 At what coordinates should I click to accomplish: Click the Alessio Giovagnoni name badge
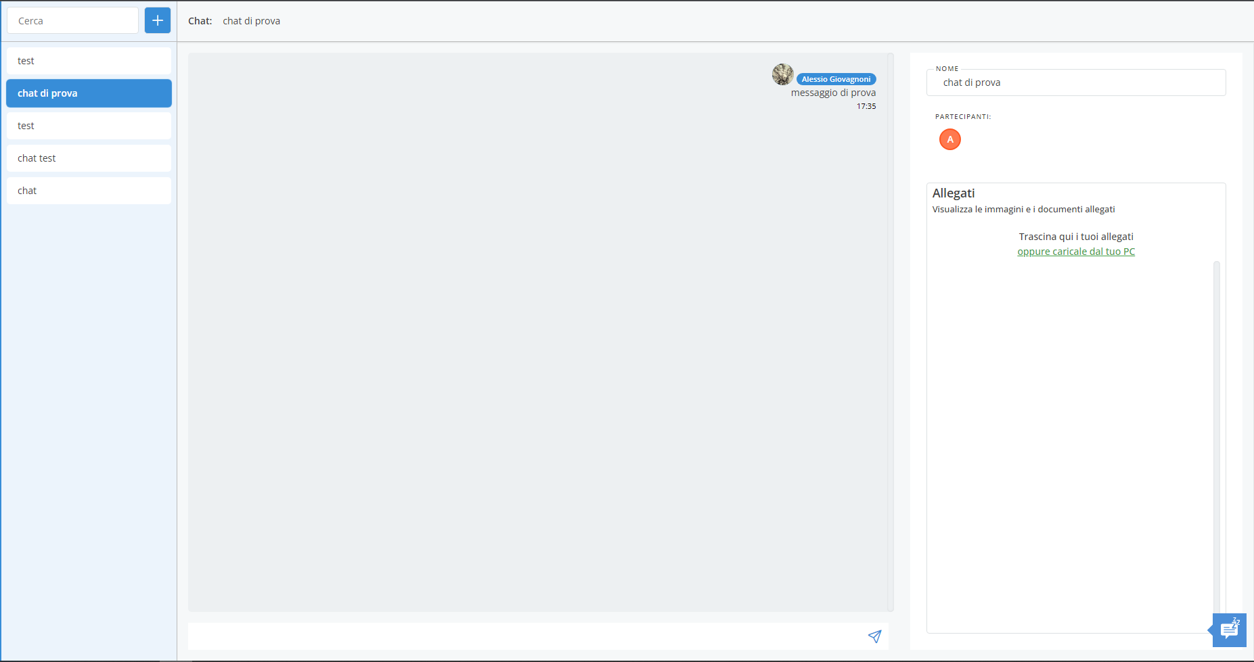click(836, 79)
